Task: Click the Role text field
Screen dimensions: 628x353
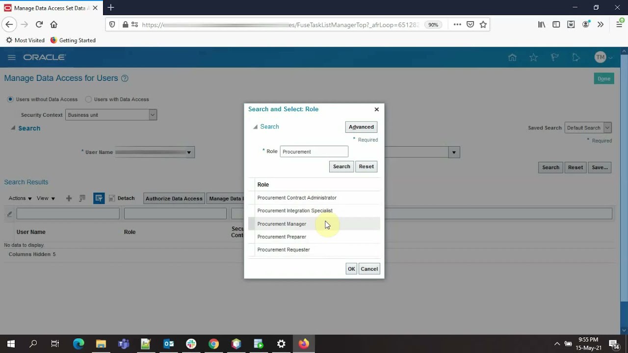Action: point(314,151)
